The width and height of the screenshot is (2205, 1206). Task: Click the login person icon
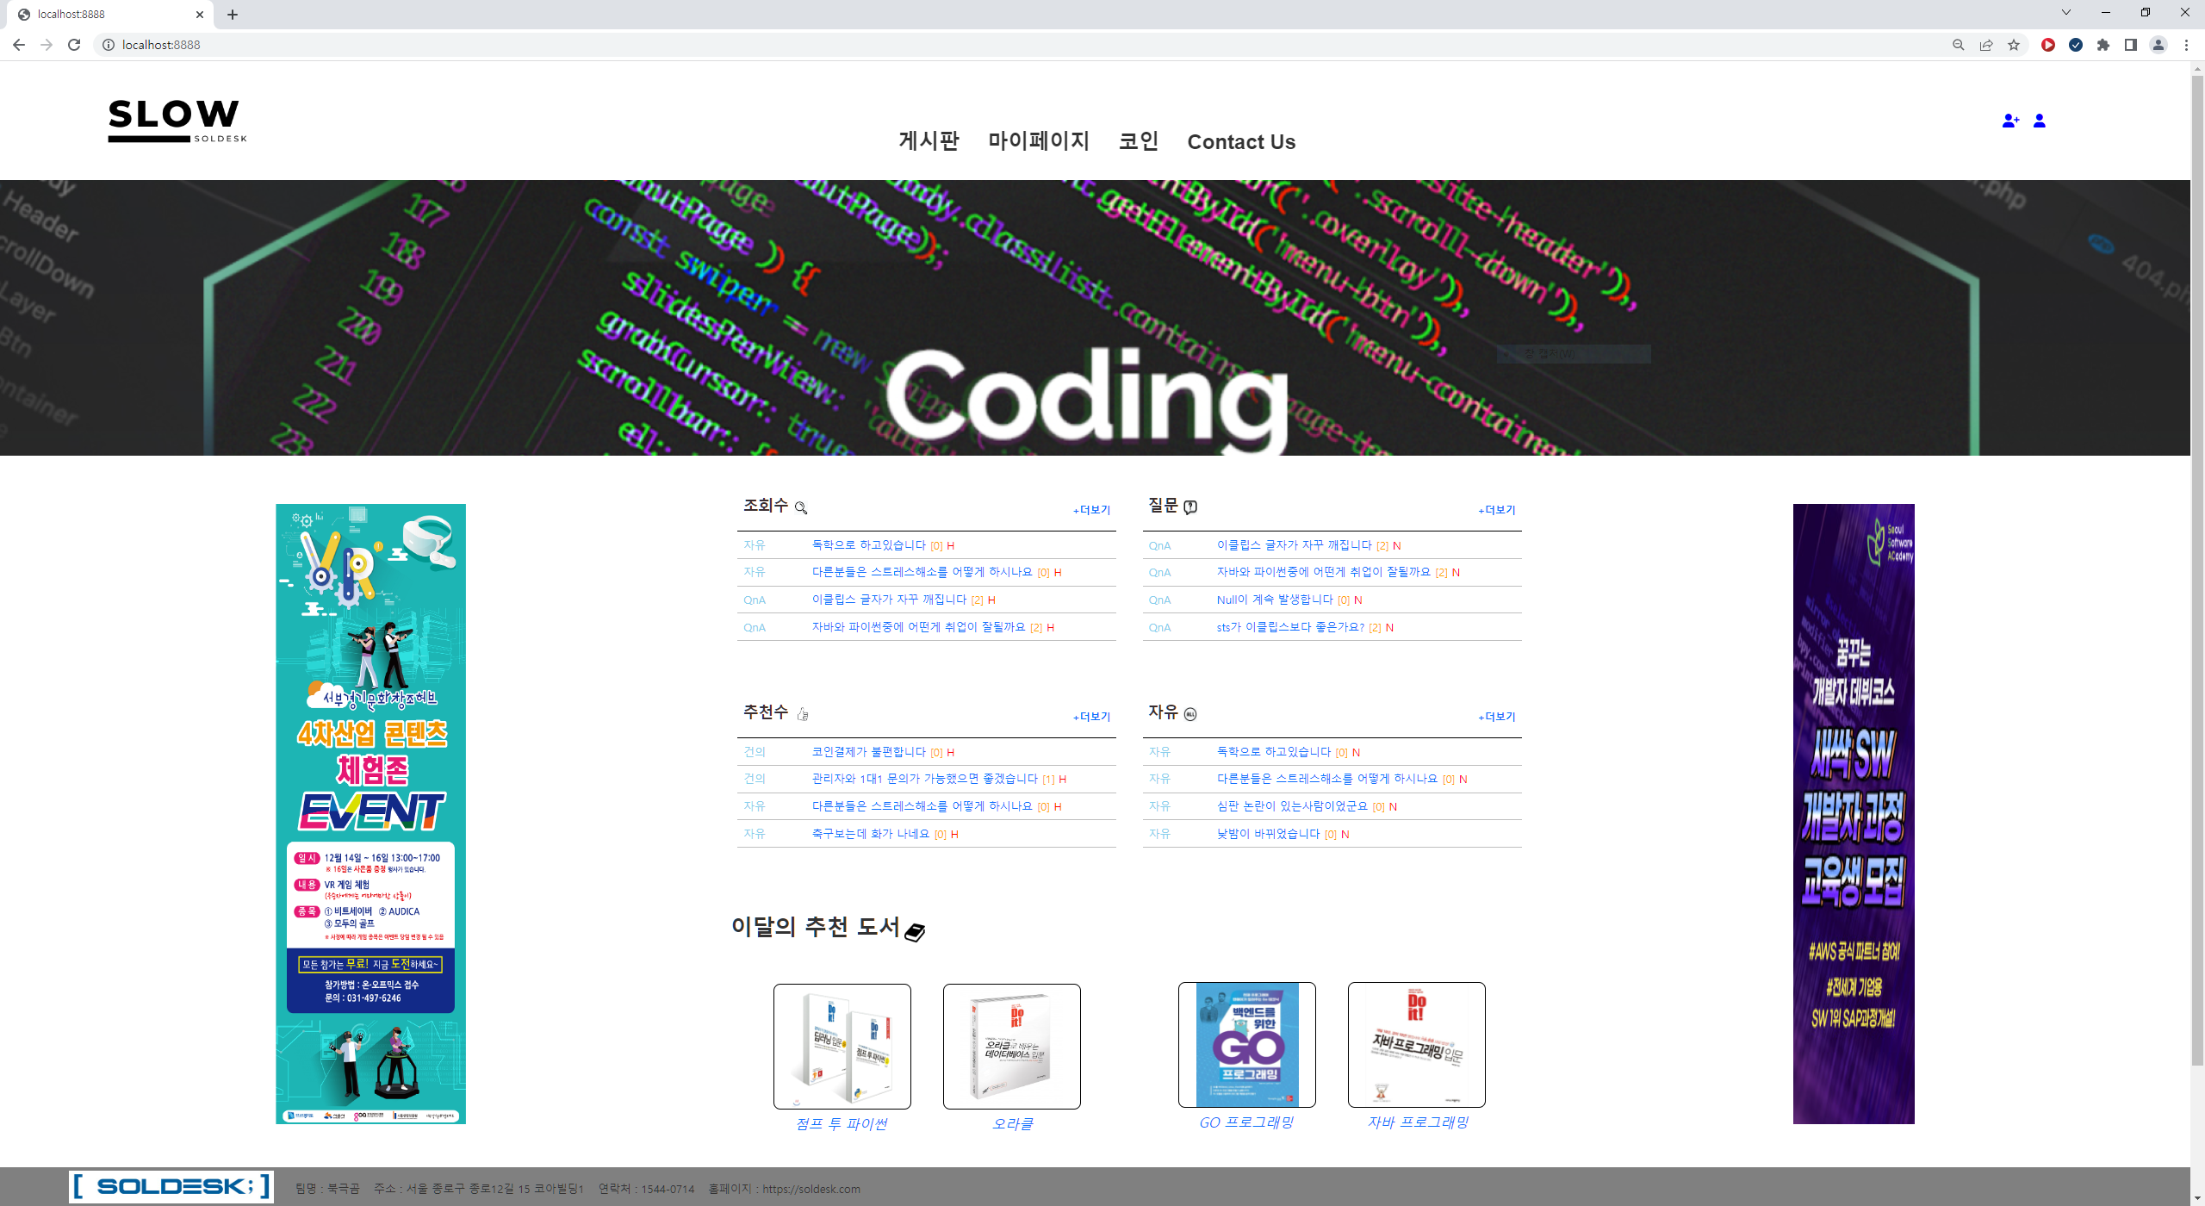(x=2039, y=121)
